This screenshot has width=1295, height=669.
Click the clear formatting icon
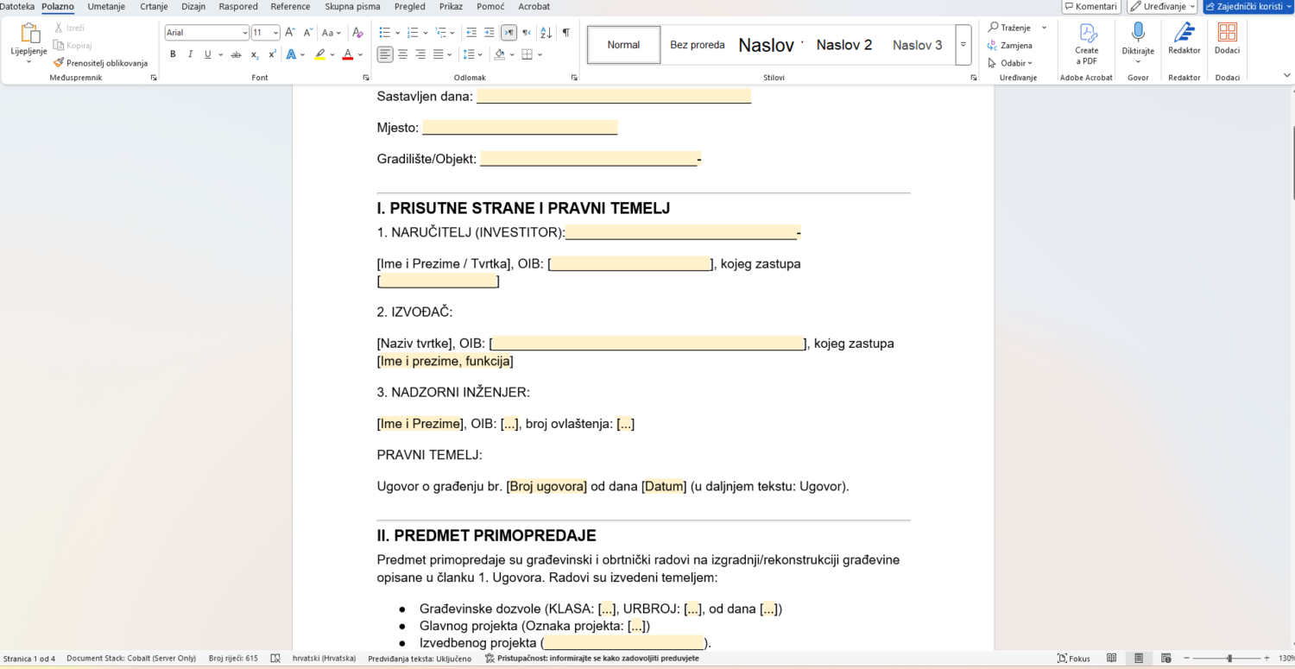pos(358,33)
